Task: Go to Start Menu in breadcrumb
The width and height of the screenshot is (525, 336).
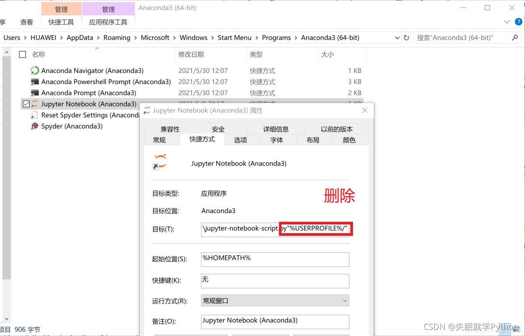Action: [234, 38]
